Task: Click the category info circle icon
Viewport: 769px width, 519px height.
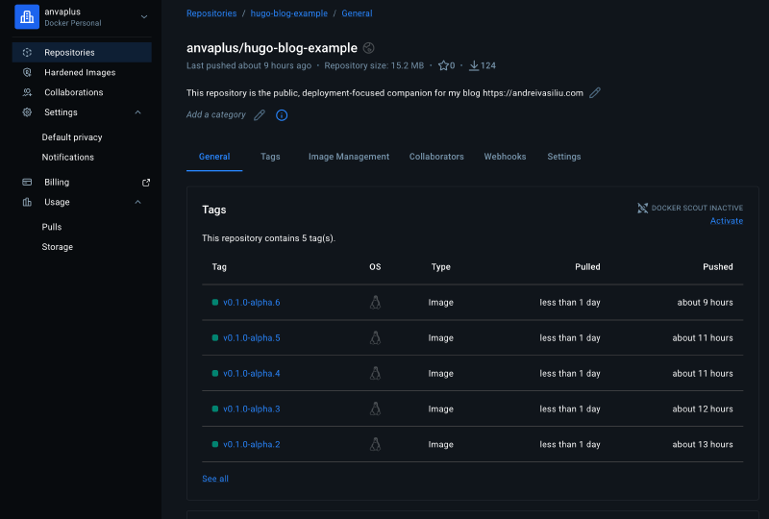Action: [x=282, y=115]
